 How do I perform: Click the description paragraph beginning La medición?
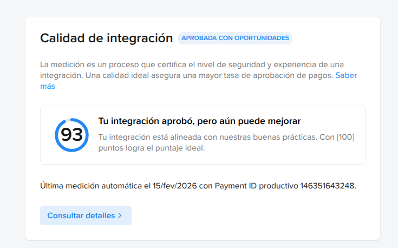point(199,75)
